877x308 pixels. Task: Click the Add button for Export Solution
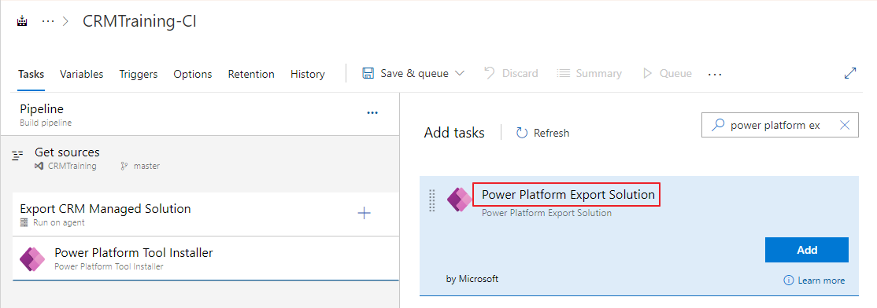(806, 250)
